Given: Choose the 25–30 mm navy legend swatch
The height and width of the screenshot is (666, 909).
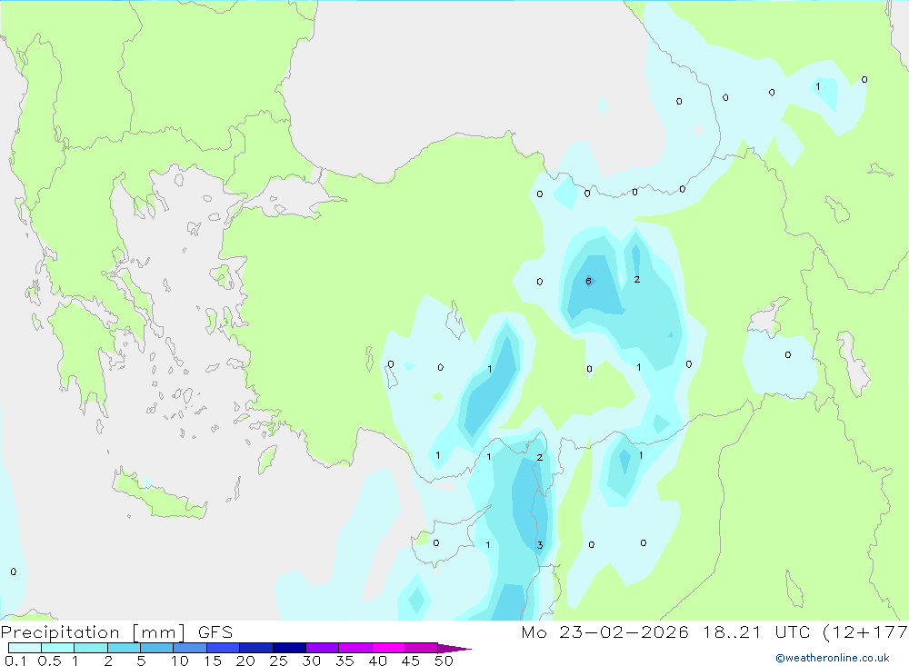Looking at the screenshot, I should (289, 648).
